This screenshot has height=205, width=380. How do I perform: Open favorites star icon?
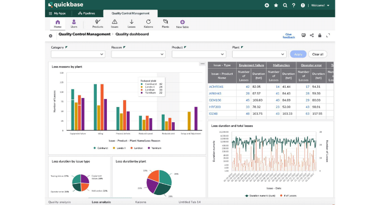pyautogui.click(x=276, y=6)
